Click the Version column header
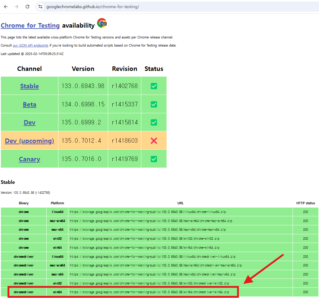The width and height of the screenshot is (319, 298). (x=83, y=69)
